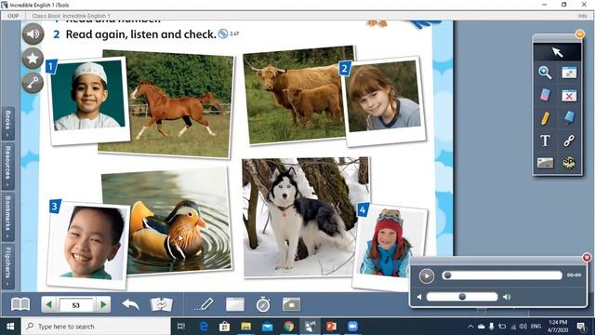Viewport: 595px width, 335px height.
Task: Open Zoom from the taskbar
Action: (x=352, y=327)
